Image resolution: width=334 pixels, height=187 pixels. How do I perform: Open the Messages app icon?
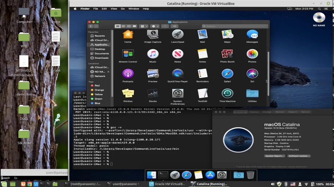coord(252,35)
